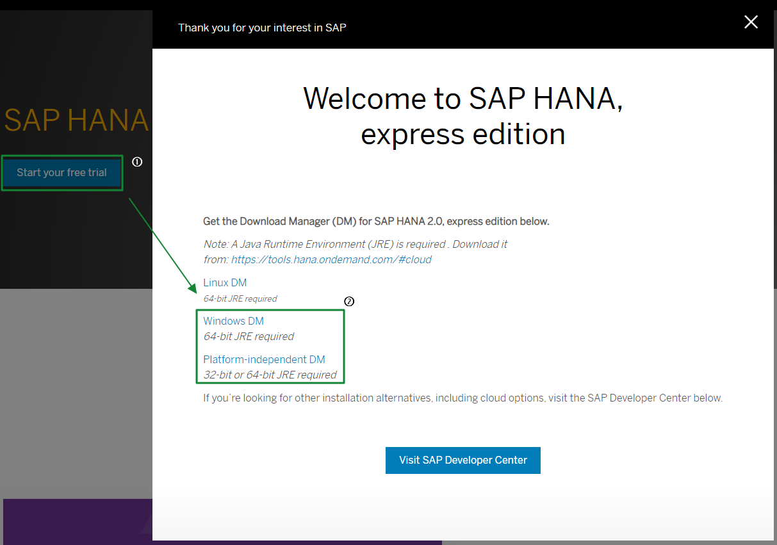This screenshot has height=545, width=777.
Task: Click the green arrow pointing to the downloads
Action: 163,245
